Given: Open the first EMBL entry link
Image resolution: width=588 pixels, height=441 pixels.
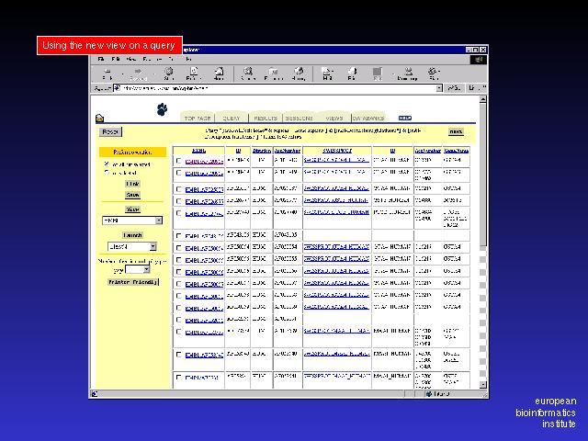Looking at the screenshot, I should tap(204, 162).
